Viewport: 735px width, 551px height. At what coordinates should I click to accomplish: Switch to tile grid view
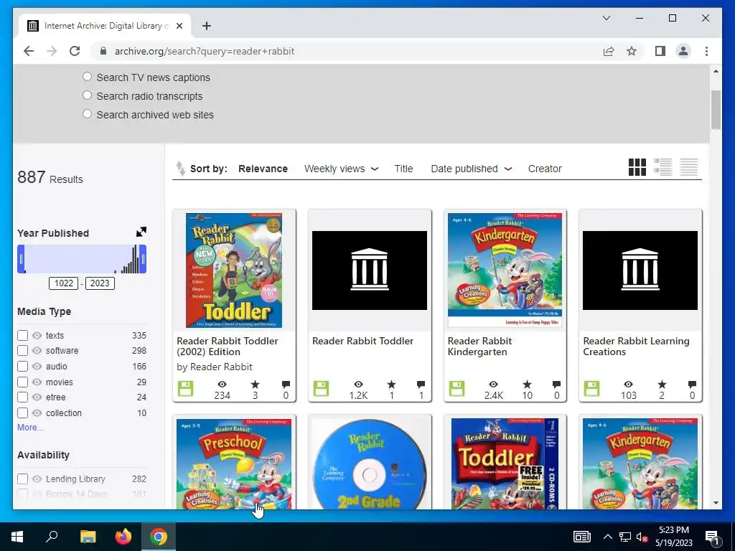click(637, 167)
